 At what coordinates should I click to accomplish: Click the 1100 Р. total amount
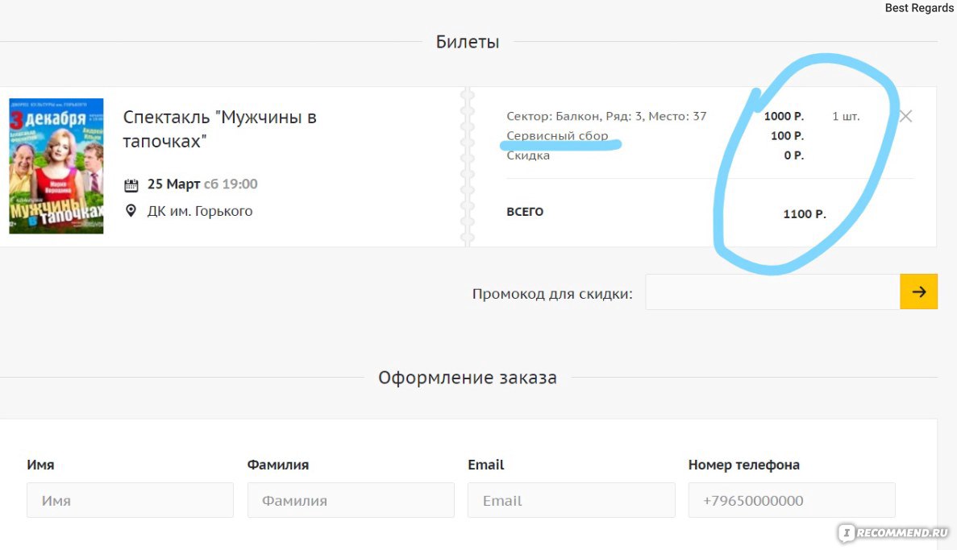pos(805,214)
